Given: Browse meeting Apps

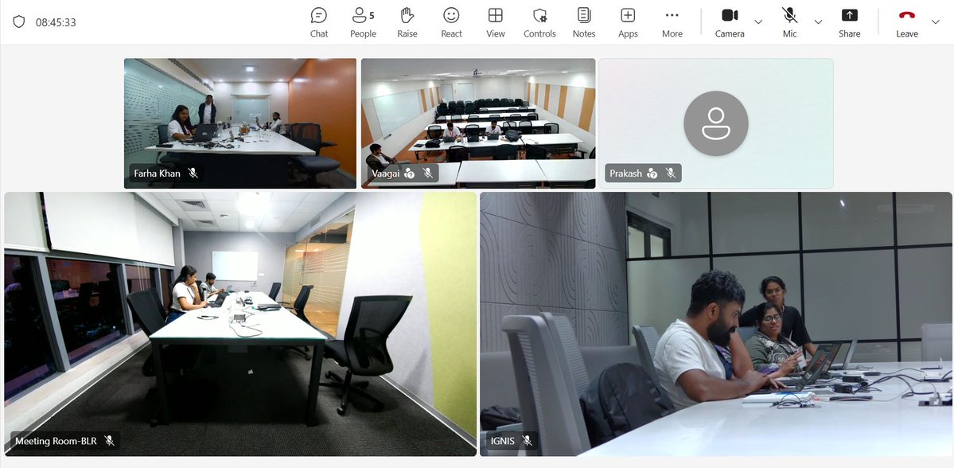Looking at the screenshot, I should click(x=628, y=21).
